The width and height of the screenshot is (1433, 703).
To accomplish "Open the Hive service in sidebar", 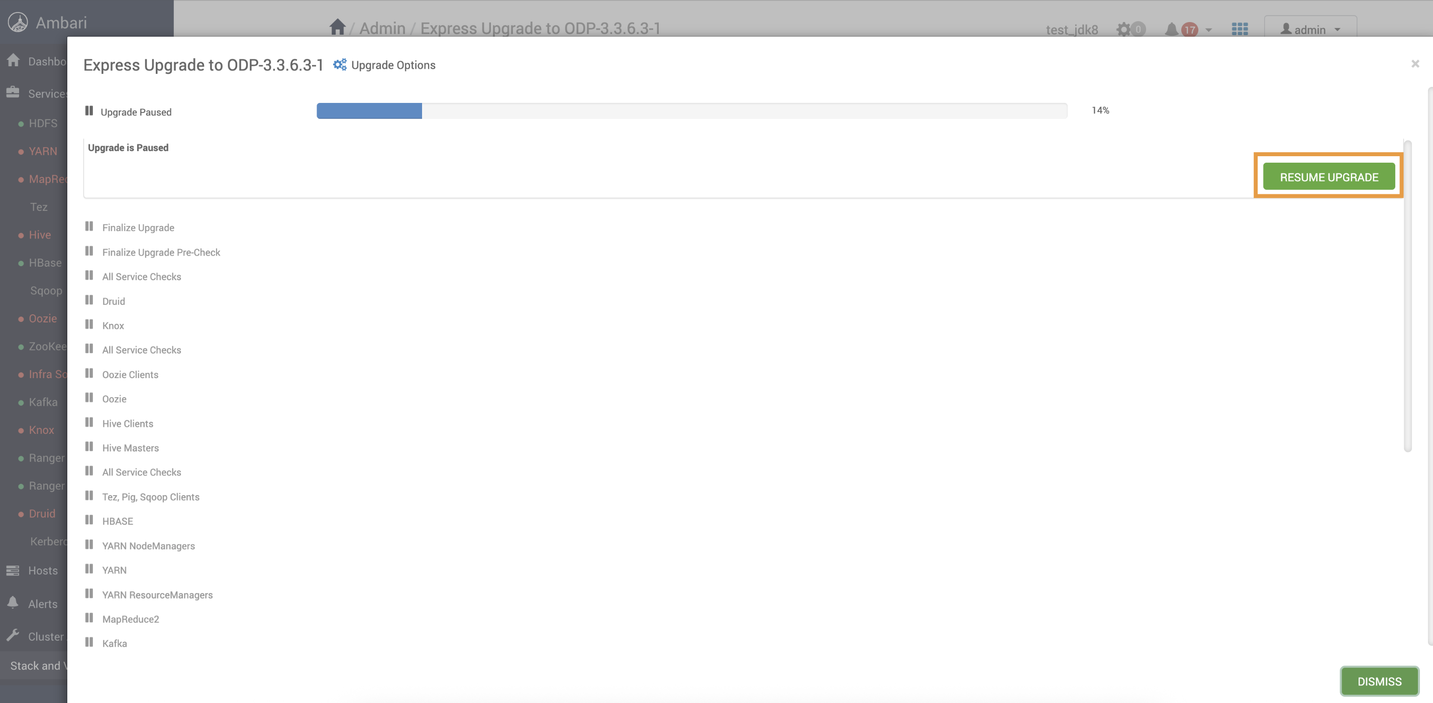I will (40, 235).
